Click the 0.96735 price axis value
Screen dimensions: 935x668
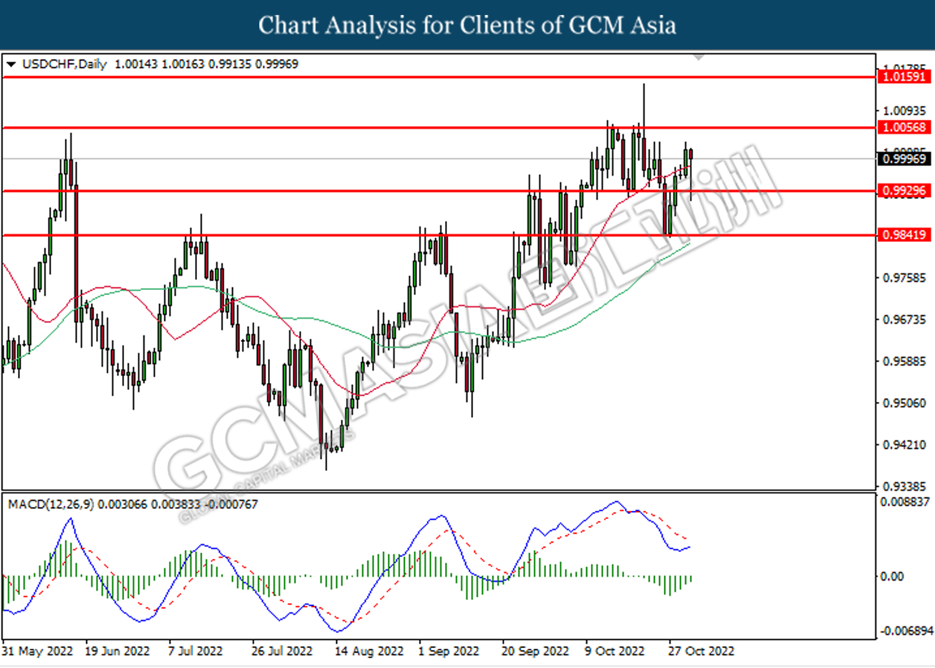click(x=904, y=319)
